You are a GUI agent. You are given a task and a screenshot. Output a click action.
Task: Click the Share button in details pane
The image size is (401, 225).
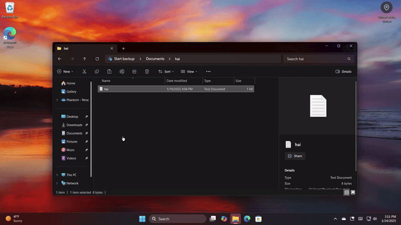click(295, 156)
